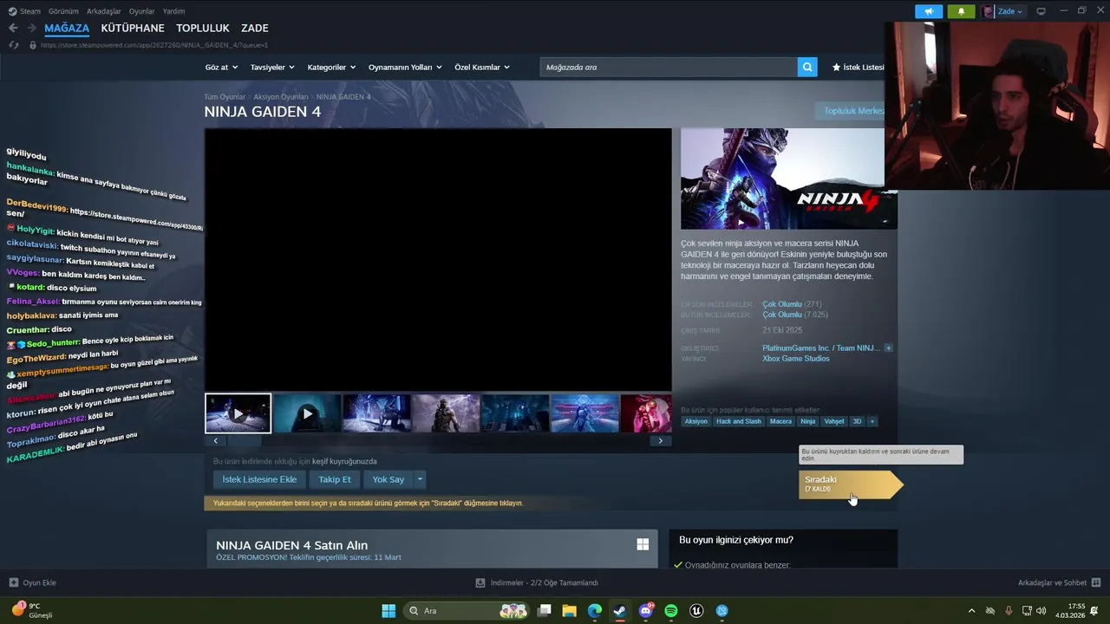Select the first highlighted trailer thumbnail
The height and width of the screenshot is (624, 1110).
tap(238, 413)
